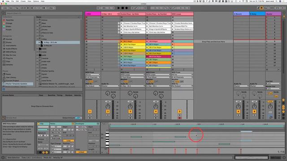The height and width of the screenshot is (161, 287).
Task: Toggle return track B activator
Action: tap(254, 111)
